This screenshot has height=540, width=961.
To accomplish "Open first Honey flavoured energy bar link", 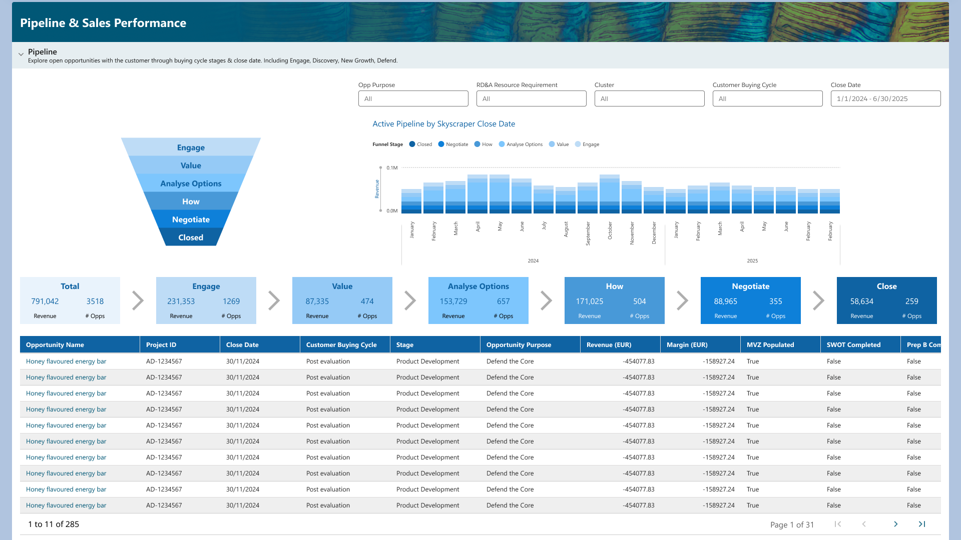I will point(66,361).
